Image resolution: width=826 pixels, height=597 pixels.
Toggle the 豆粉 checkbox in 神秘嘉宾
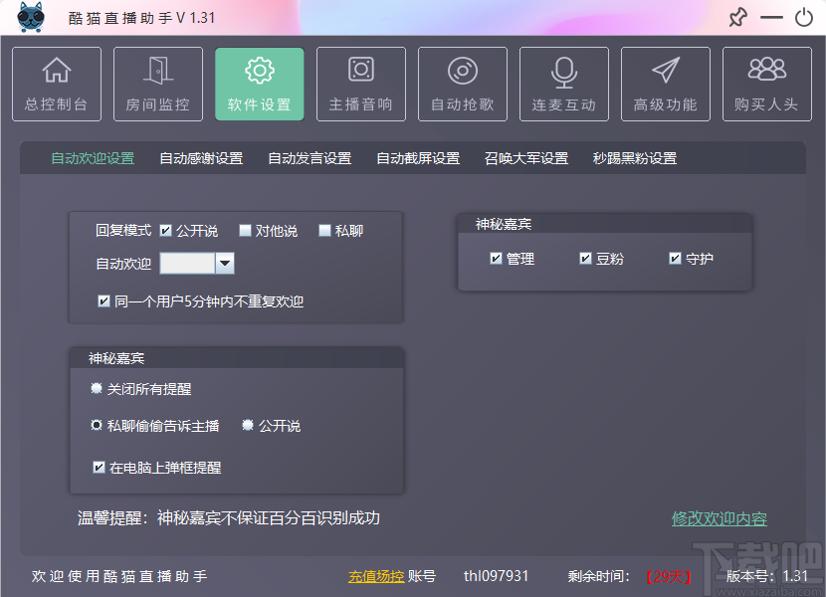click(x=585, y=258)
